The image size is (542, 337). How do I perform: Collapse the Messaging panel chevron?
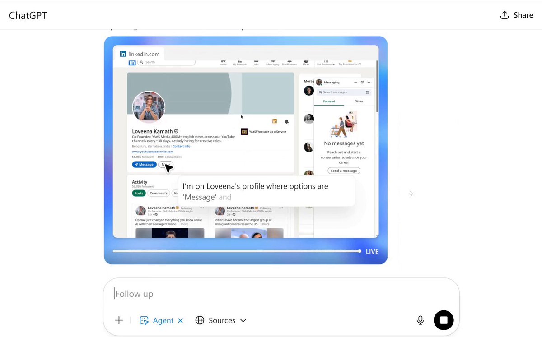point(369,82)
